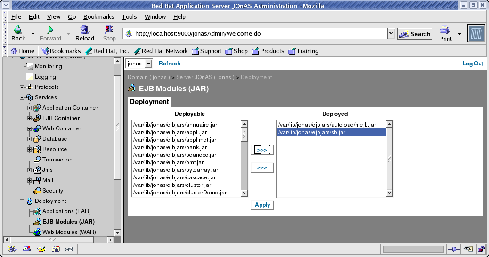489x257 pixels.
Task: Click the >>> deploy button
Action: coord(262,150)
